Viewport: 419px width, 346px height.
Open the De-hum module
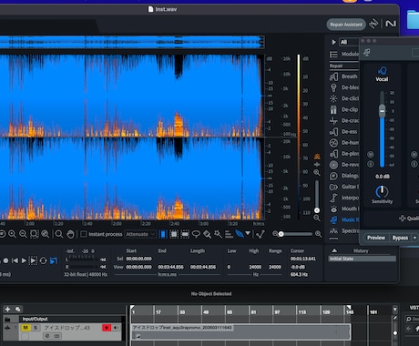343,143
